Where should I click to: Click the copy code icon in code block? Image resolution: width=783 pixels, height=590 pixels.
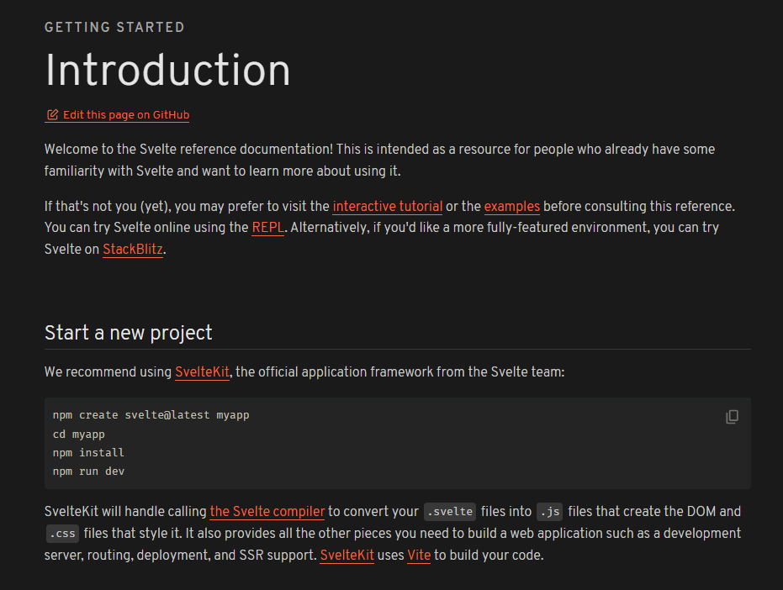tap(732, 417)
